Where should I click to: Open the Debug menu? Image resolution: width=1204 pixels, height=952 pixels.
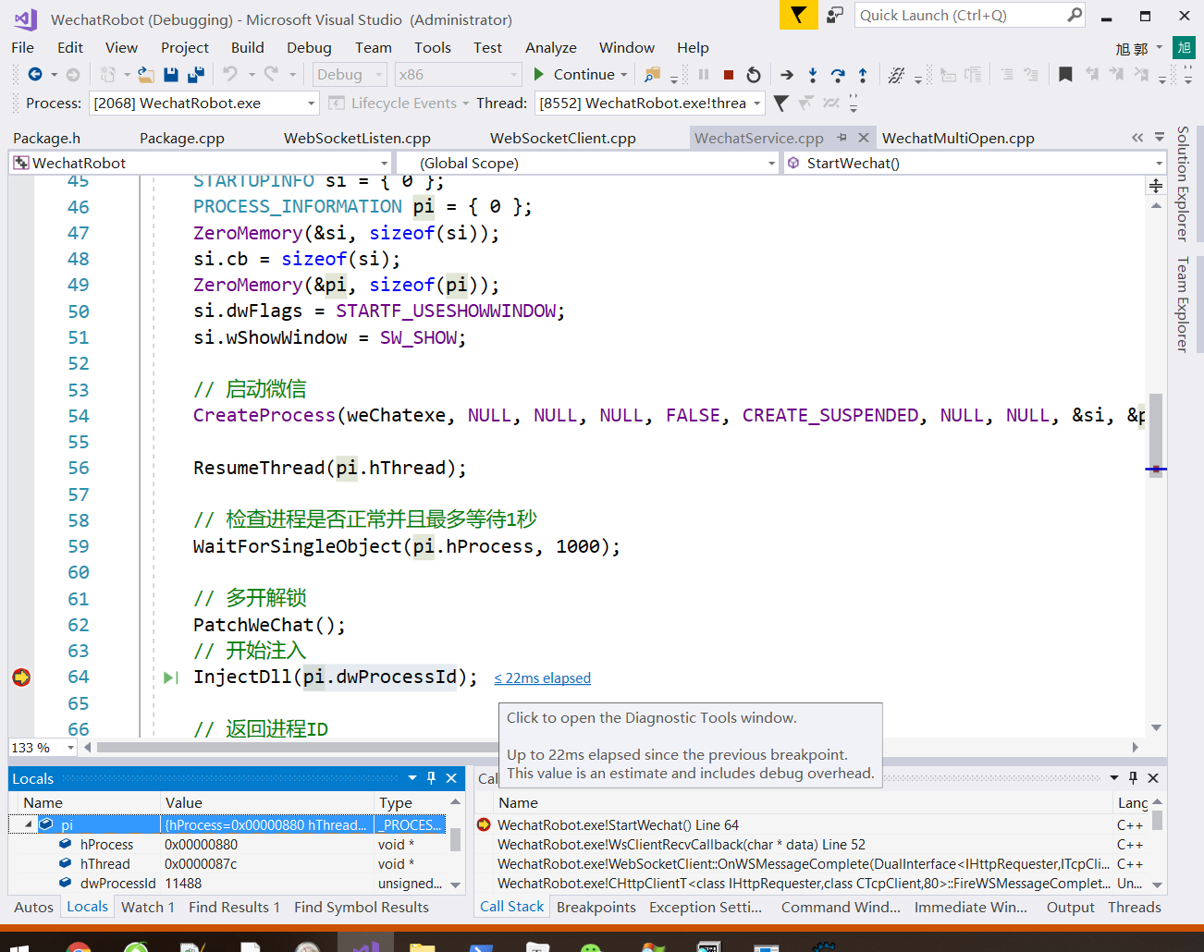309,47
